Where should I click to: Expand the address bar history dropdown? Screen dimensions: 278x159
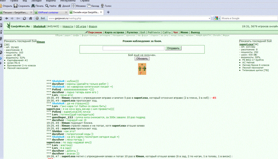pyautogui.click(x=209, y=18)
